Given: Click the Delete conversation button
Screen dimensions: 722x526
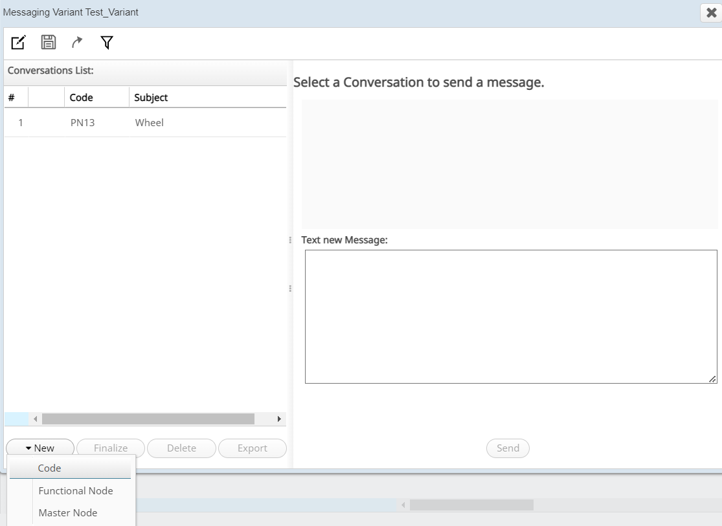Looking at the screenshot, I should click(181, 448).
